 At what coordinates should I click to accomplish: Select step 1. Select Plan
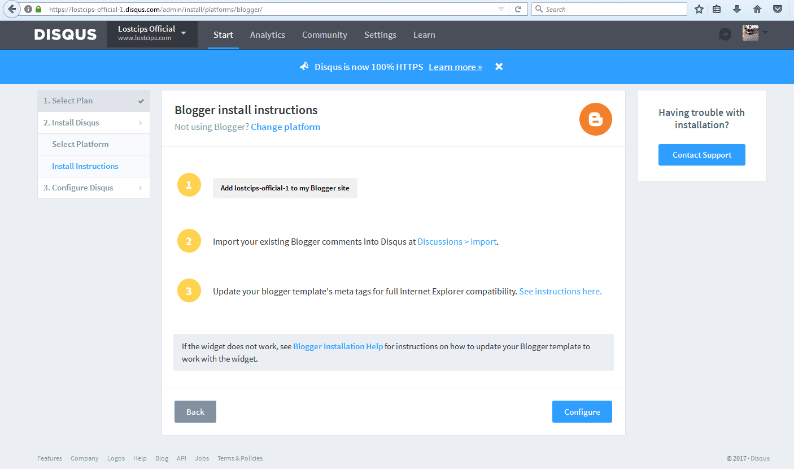[x=94, y=101]
